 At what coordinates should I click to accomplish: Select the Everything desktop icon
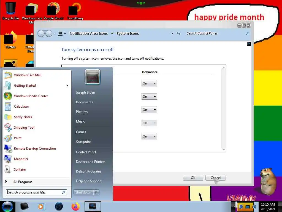75,11
